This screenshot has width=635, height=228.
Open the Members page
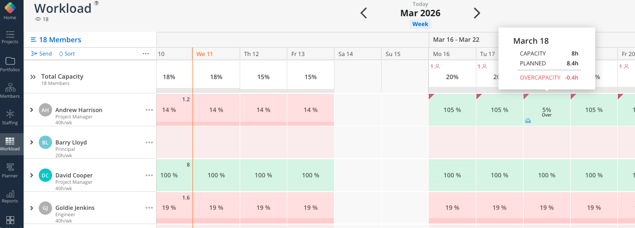10,90
